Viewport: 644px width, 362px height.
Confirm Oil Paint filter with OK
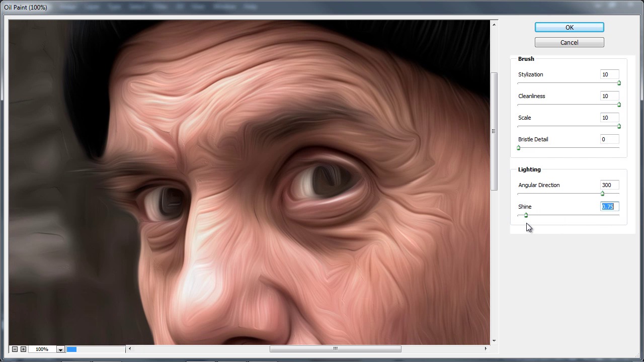(569, 28)
